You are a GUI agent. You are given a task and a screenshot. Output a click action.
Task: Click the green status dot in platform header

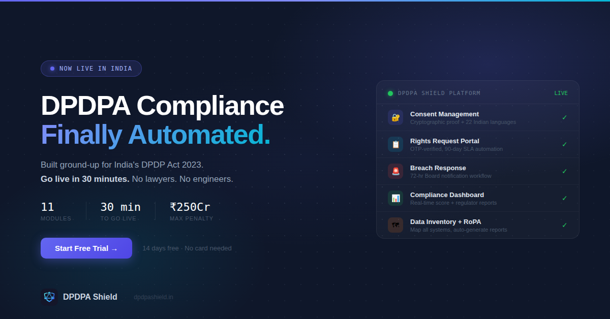tap(390, 93)
